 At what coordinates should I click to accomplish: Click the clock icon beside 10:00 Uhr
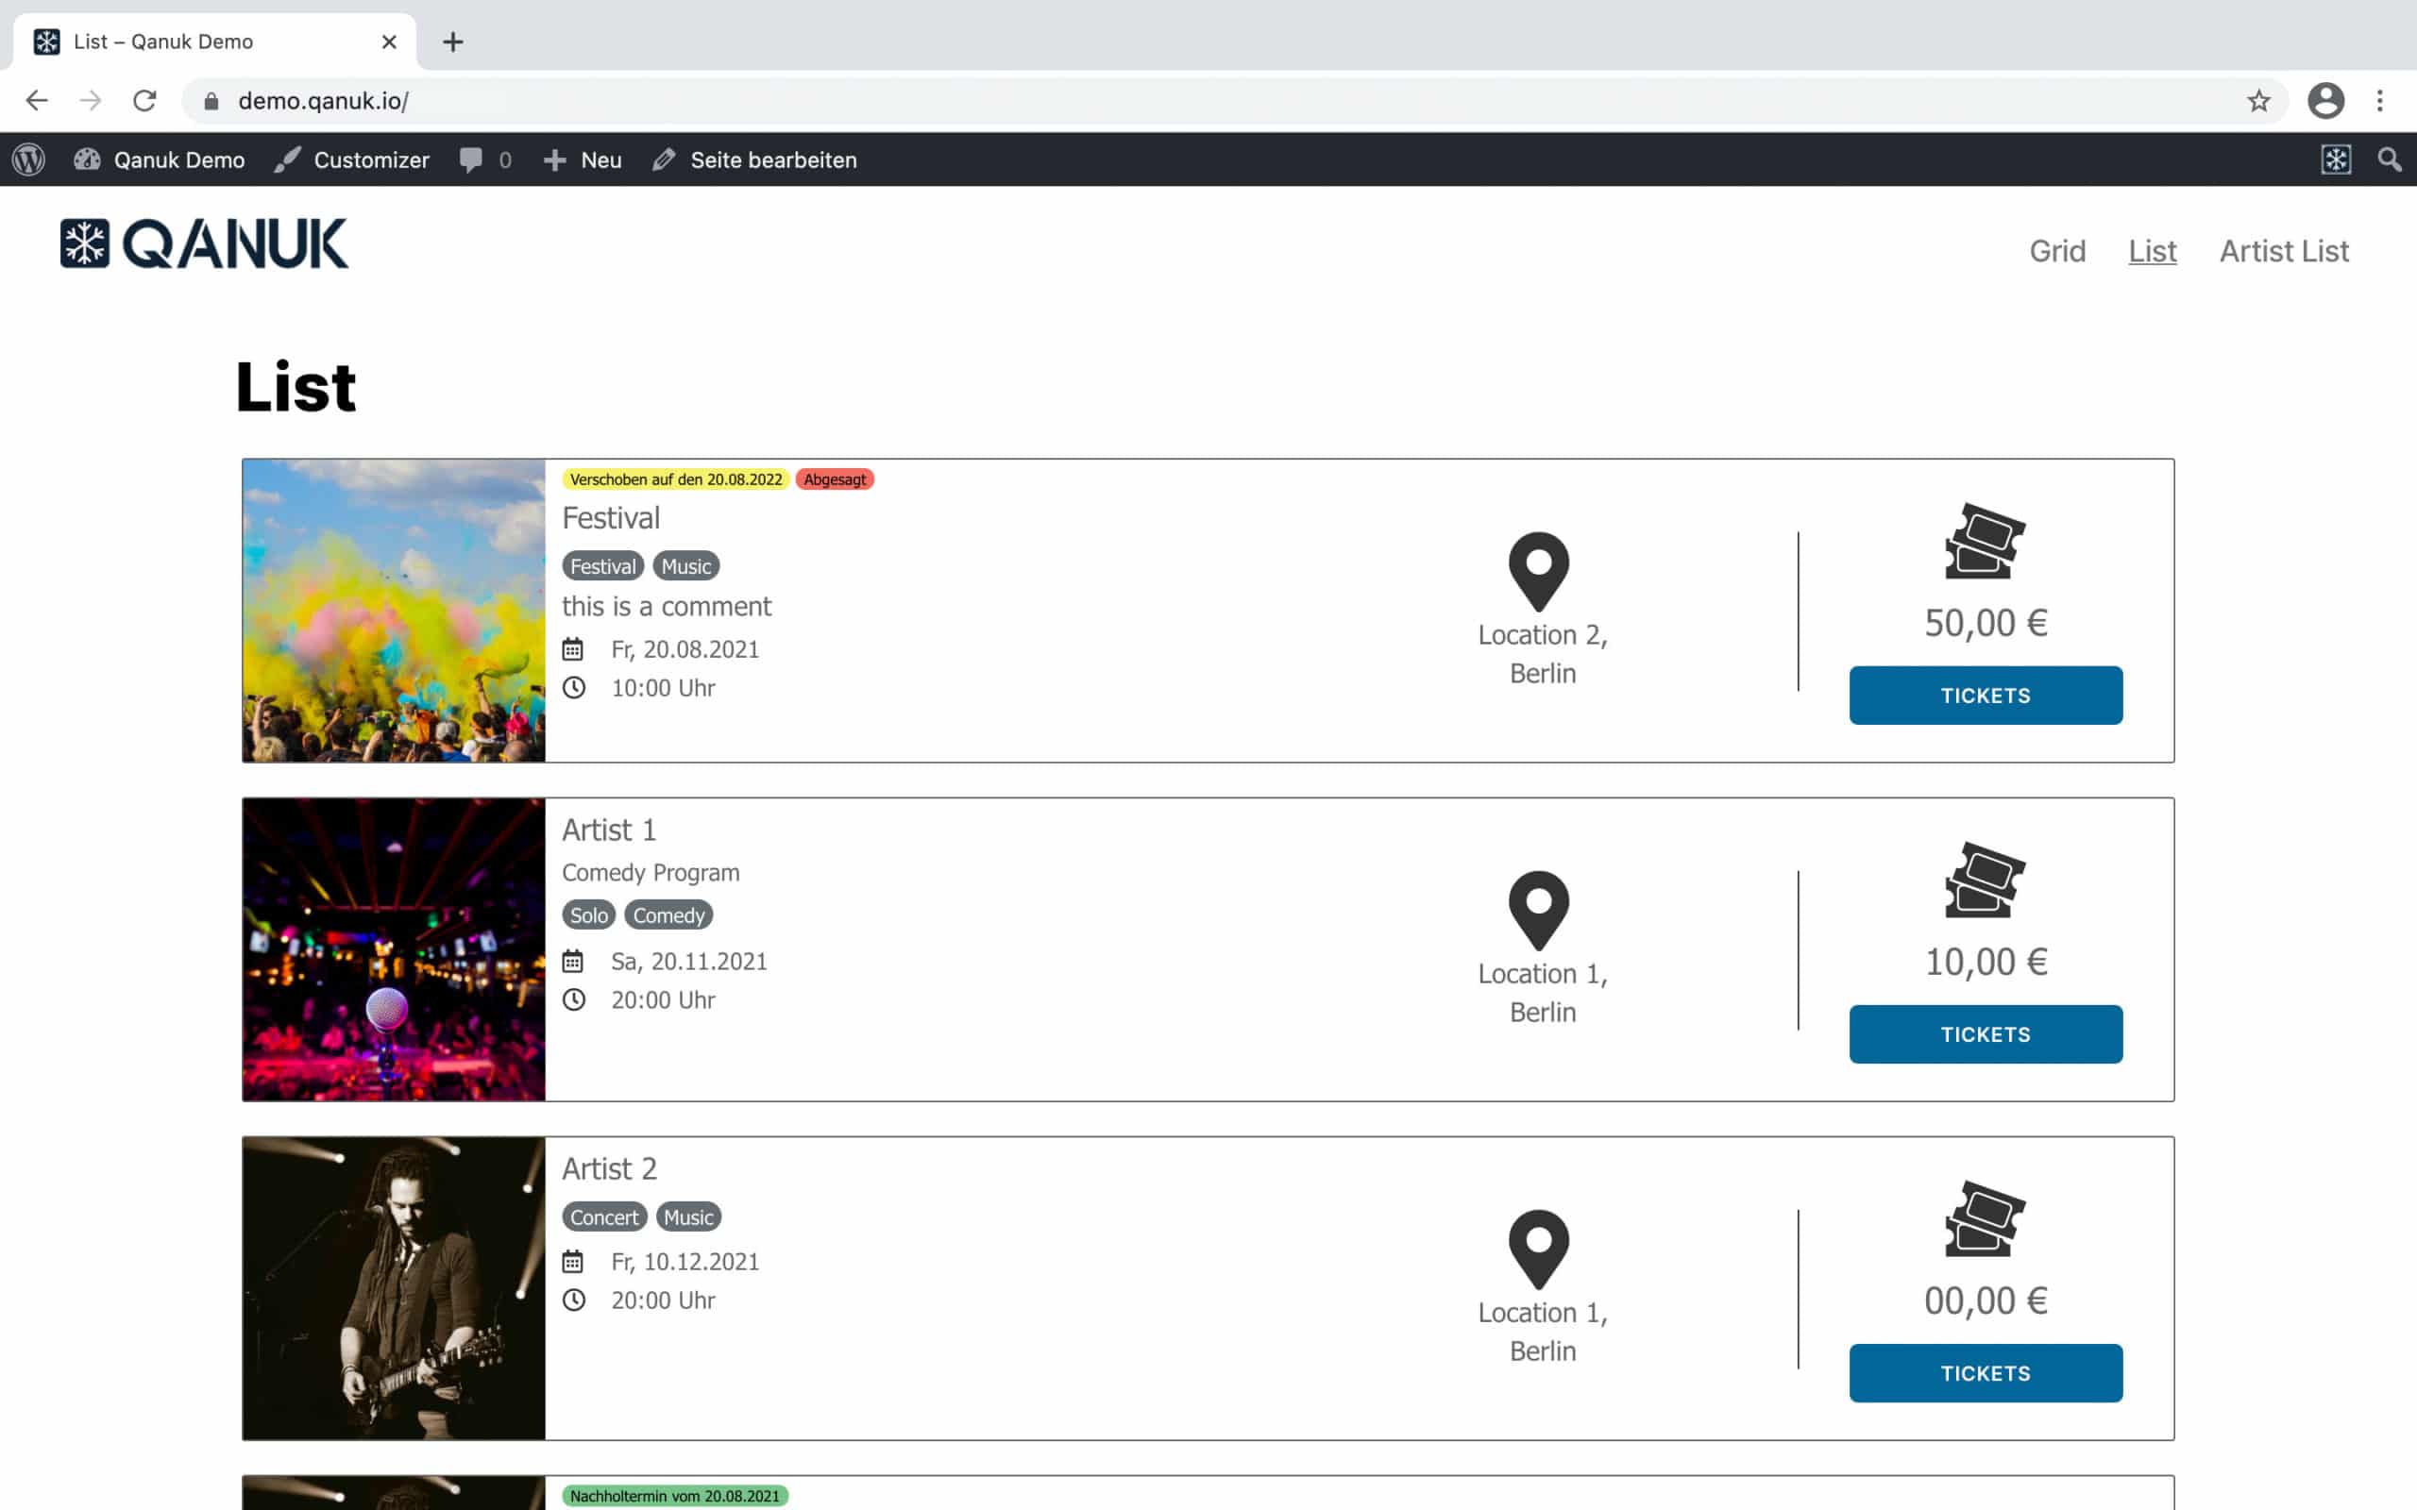(x=573, y=687)
